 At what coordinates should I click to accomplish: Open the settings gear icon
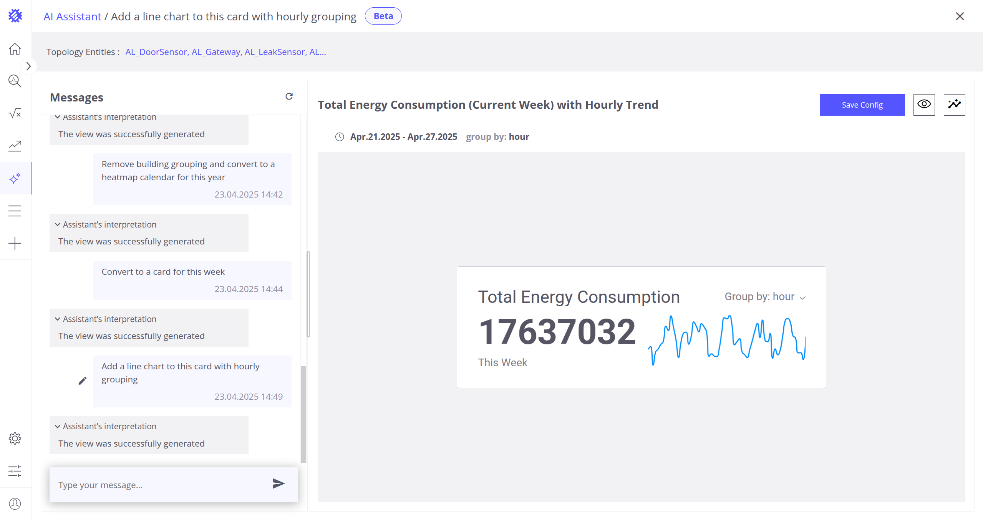coord(15,439)
